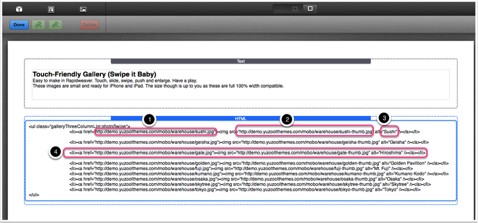Click the ul class galleryThreeColumnList opening tag
Image resolution: width=478 pixels, height=223 pixels.
pyautogui.click(x=79, y=126)
